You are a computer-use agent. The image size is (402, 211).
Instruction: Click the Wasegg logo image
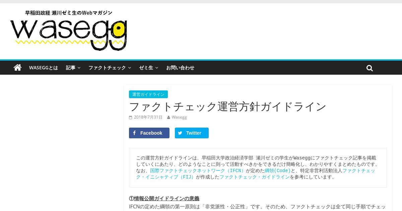click(x=69, y=30)
